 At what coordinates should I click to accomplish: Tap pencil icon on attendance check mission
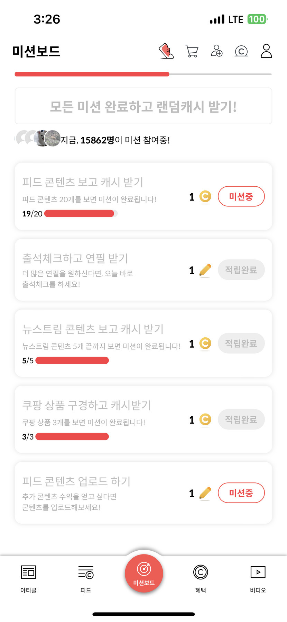(x=205, y=270)
